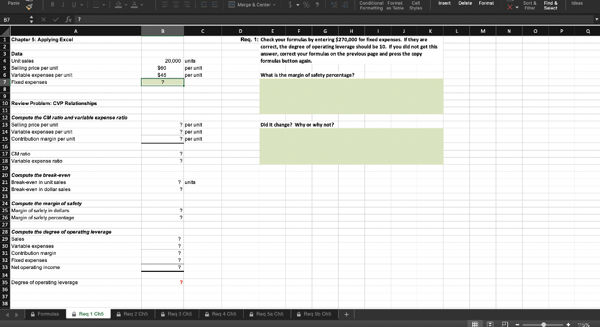Open the Name Box stepper arrows

32,19
